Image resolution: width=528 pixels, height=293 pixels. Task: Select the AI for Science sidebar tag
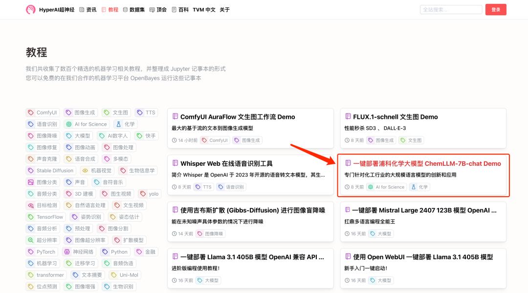[86, 124]
